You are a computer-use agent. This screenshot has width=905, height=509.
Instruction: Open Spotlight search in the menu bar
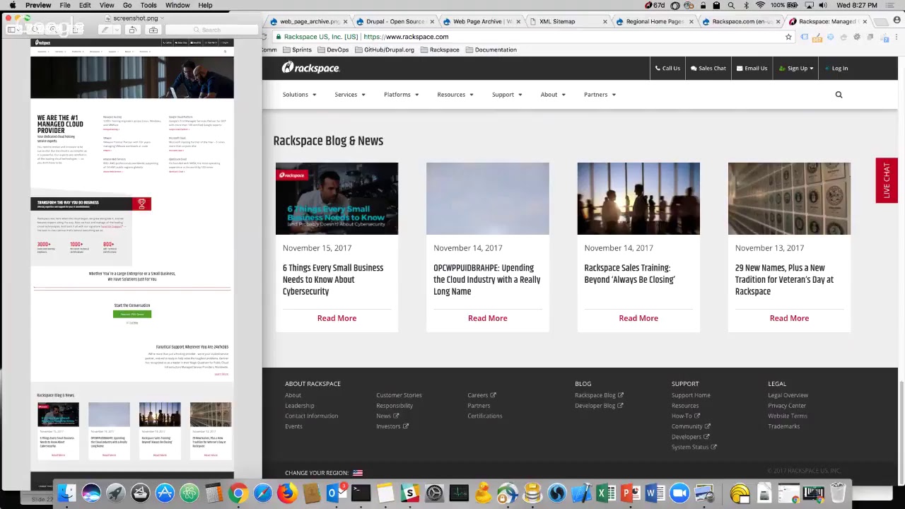pyautogui.click(x=731, y=5)
